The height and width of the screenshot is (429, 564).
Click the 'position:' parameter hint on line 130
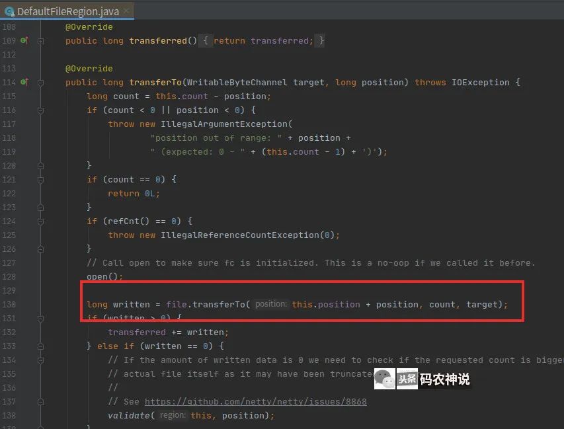tap(271, 304)
